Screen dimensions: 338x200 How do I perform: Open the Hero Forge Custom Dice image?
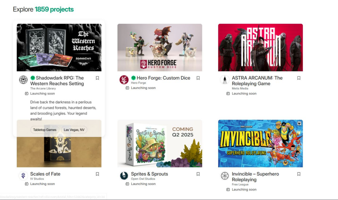(x=160, y=47)
